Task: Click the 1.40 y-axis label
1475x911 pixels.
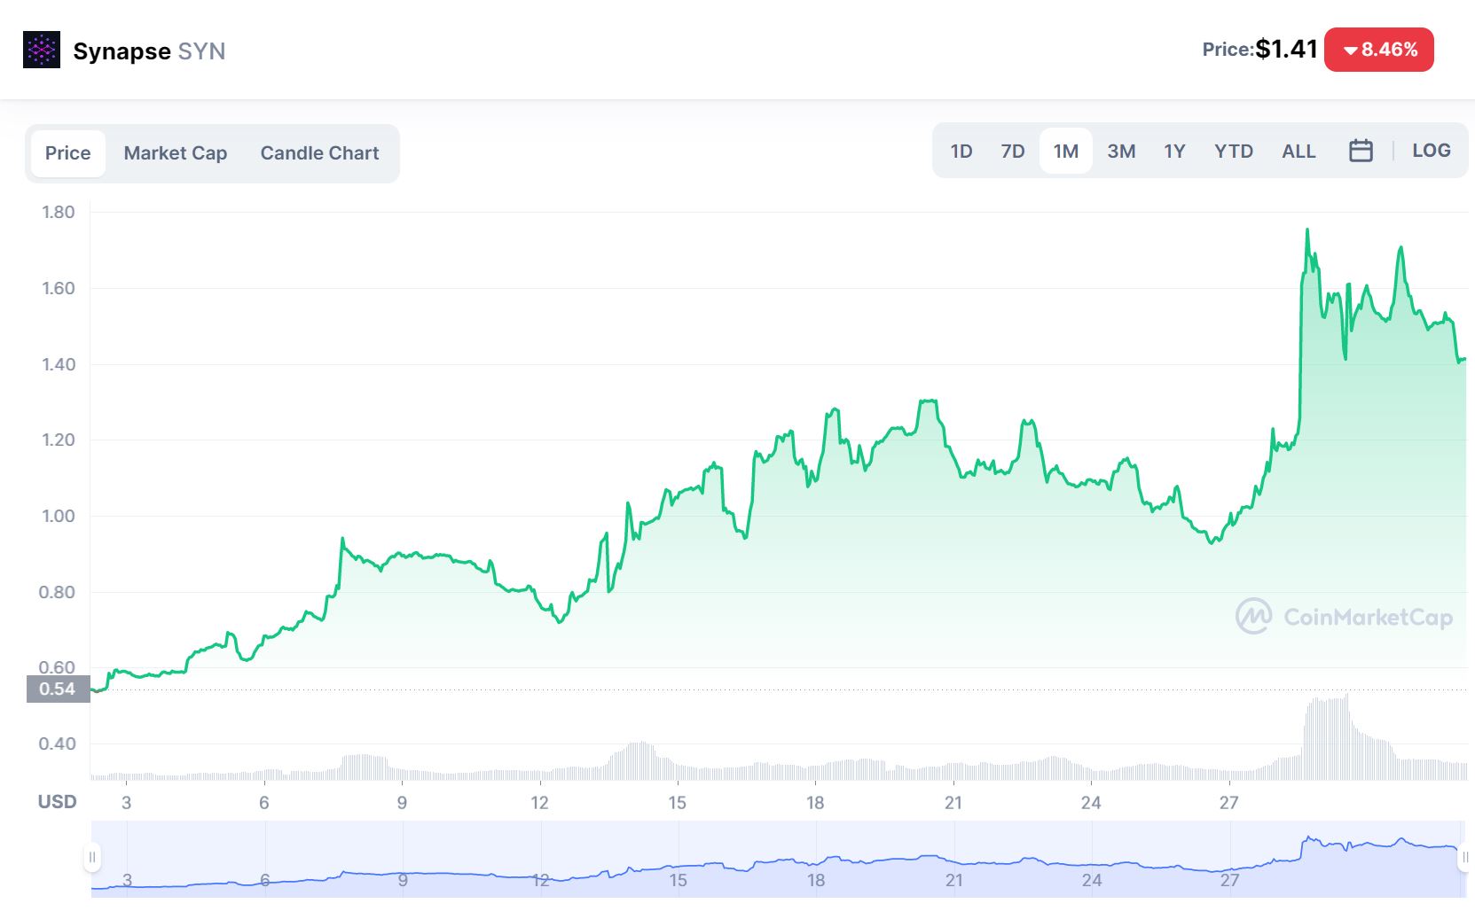Action: (59, 364)
